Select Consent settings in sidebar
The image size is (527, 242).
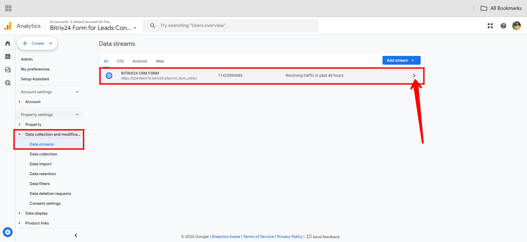[45, 203]
